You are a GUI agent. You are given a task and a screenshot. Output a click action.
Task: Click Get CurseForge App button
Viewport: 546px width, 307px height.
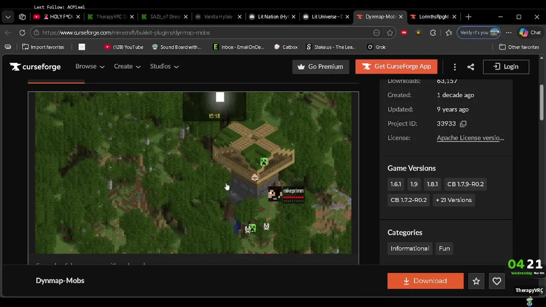[396, 67]
